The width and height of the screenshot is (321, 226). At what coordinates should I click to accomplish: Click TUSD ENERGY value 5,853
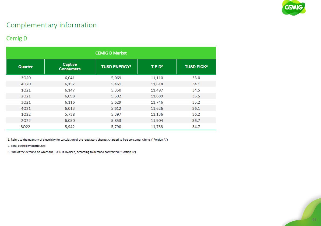click(116, 121)
